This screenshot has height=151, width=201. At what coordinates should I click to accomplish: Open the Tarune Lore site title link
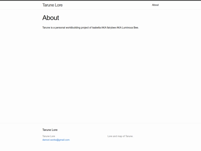pyautogui.click(x=52, y=5)
